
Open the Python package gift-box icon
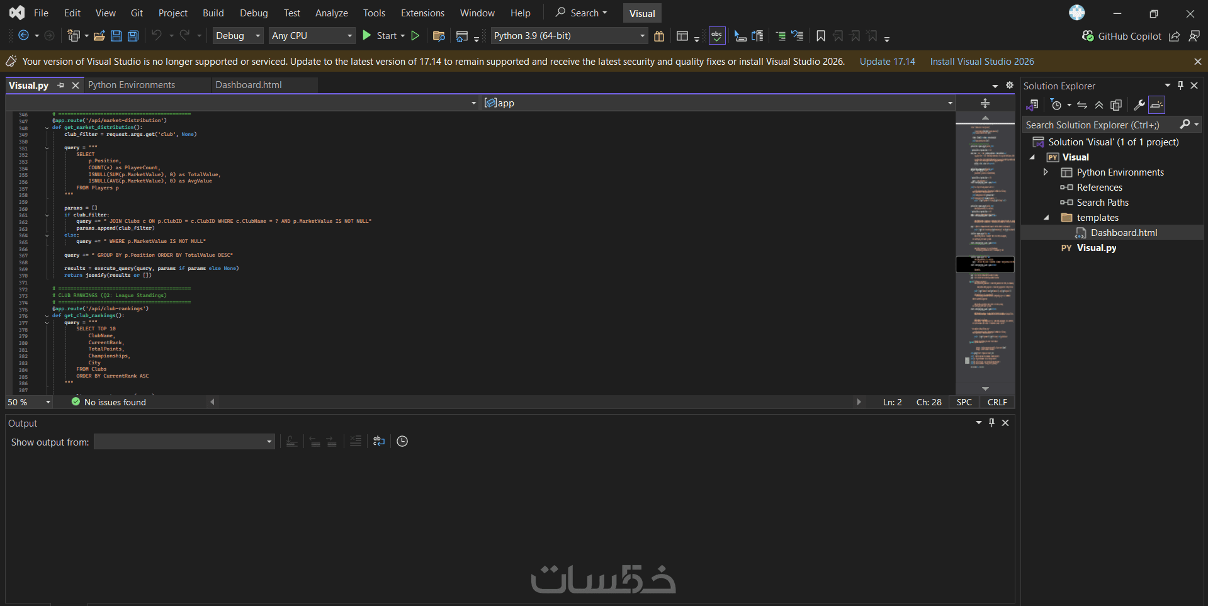click(x=659, y=36)
